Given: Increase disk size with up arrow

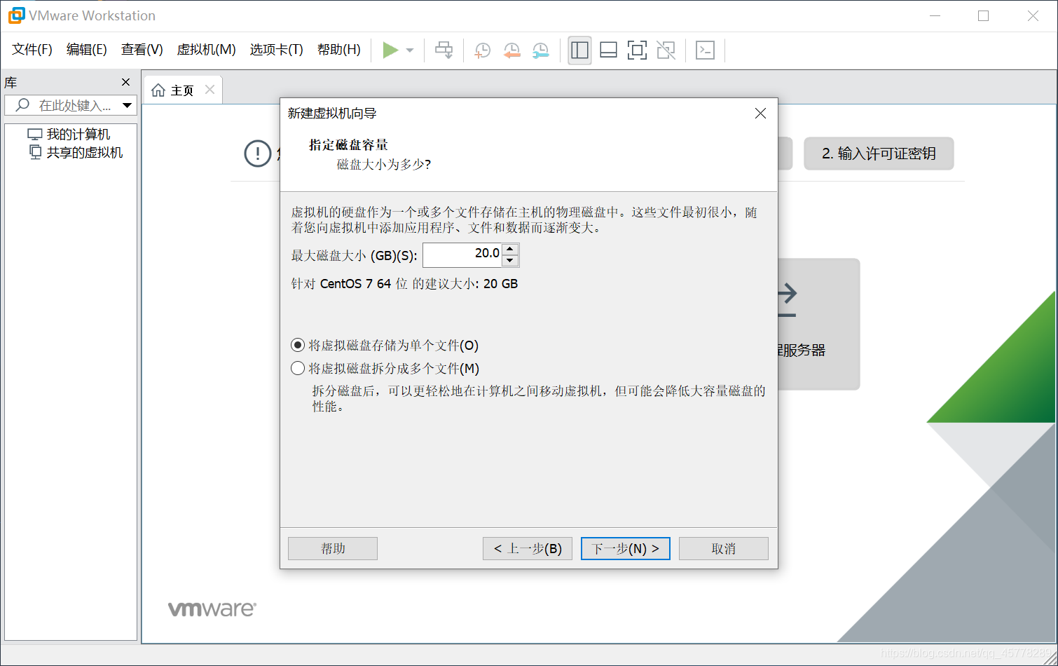Looking at the screenshot, I should 511,250.
